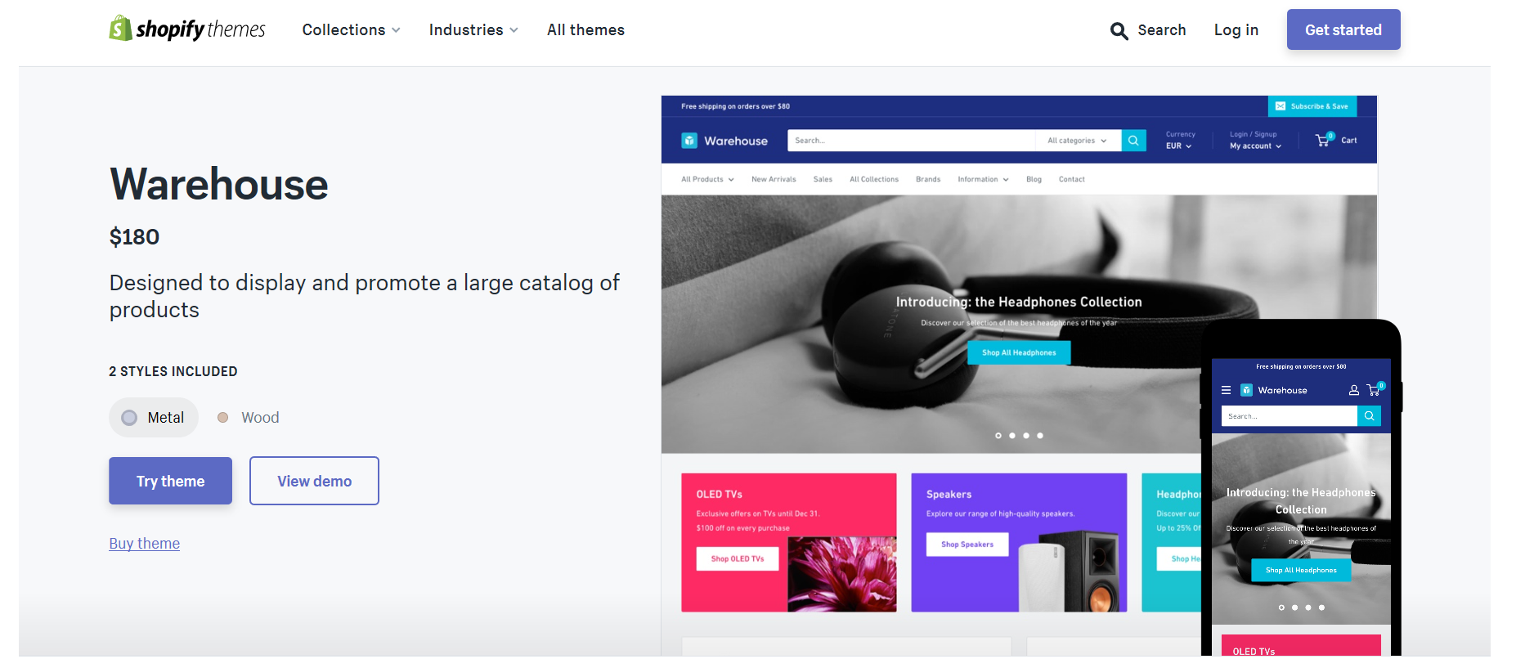
Task: Click the cyan search button in Warehouse preview
Action: click(1133, 141)
